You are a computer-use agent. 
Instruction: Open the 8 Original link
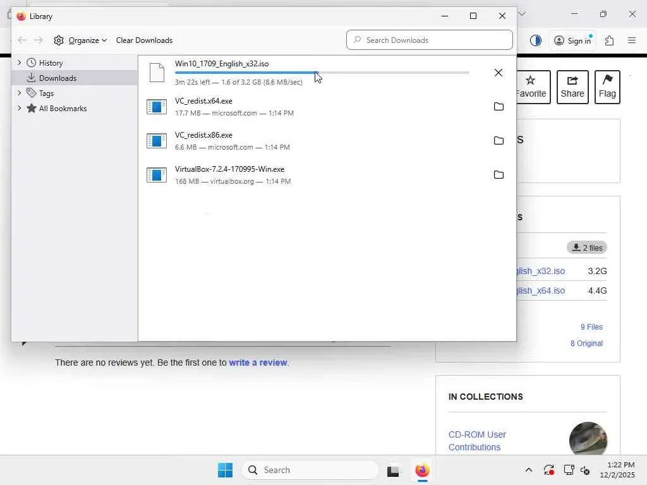[586, 344]
